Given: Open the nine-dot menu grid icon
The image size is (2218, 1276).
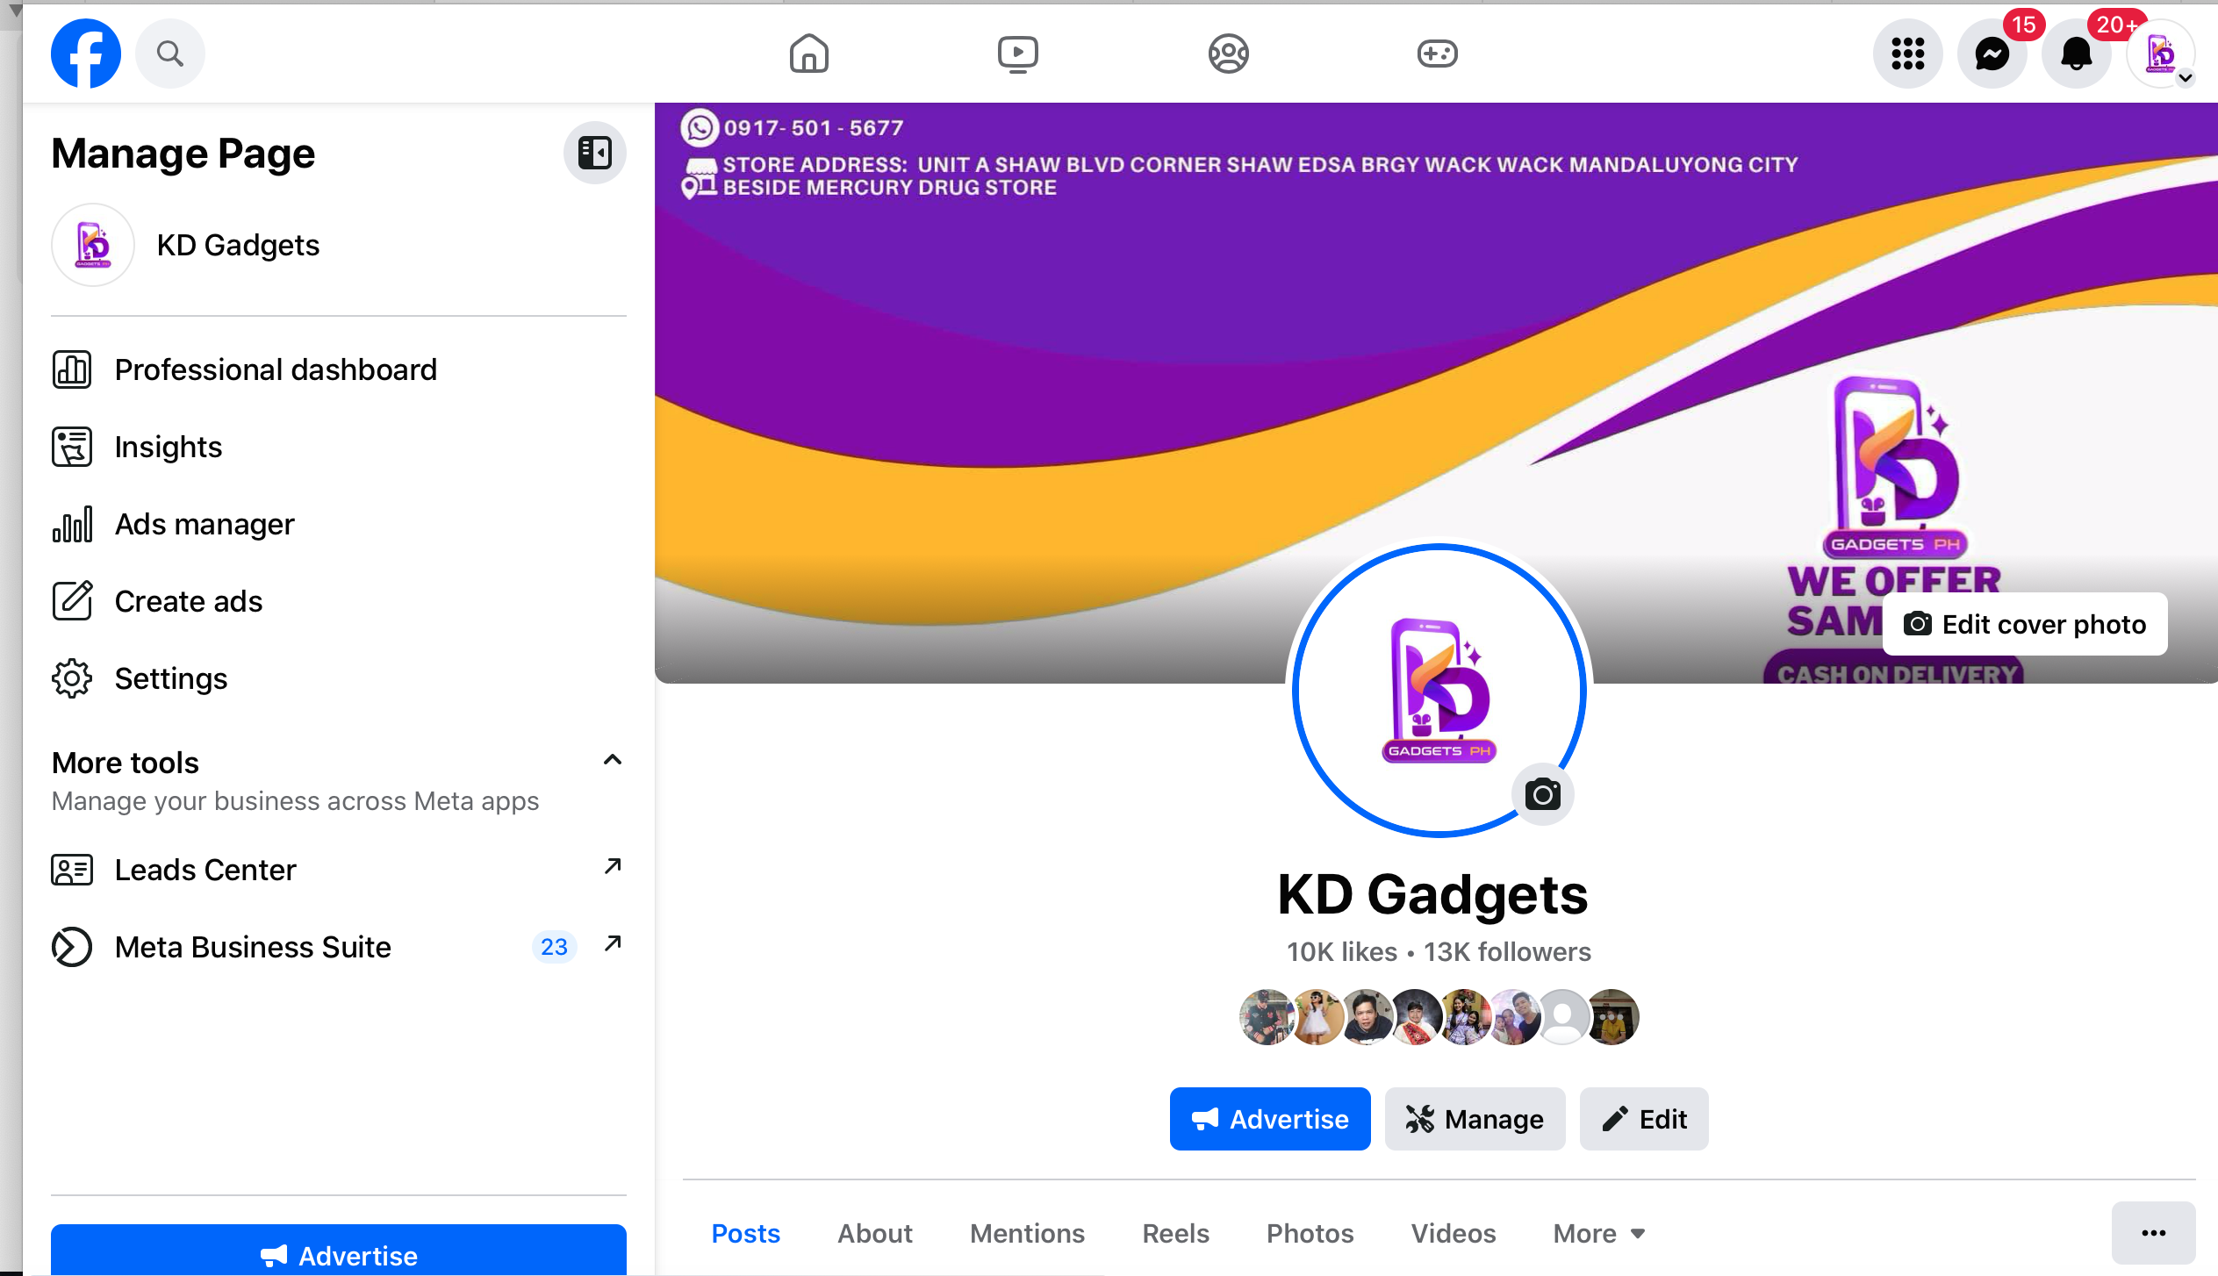Looking at the screenshot, I should (x=1907, y=54).
